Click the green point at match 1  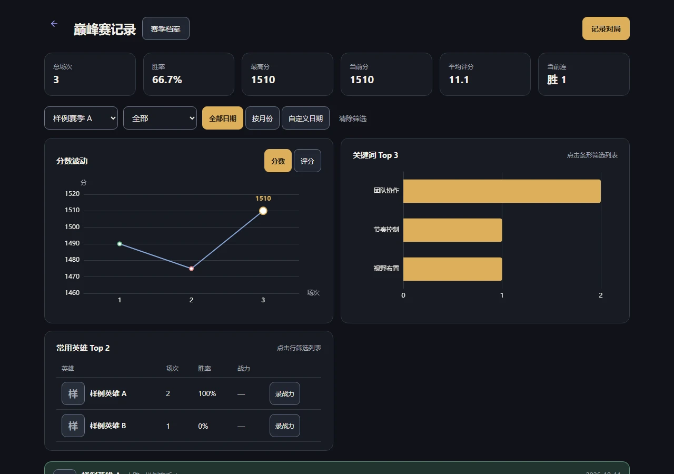click(120, 244)
